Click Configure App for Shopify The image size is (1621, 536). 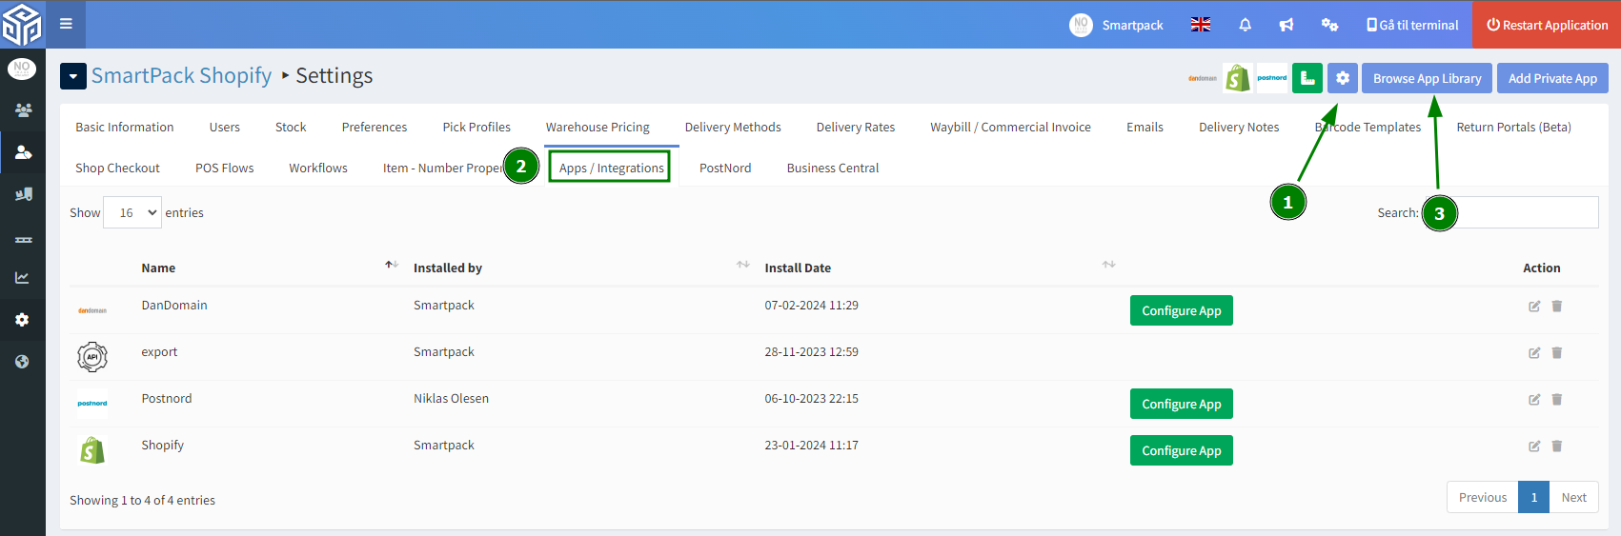(1182, 450)
